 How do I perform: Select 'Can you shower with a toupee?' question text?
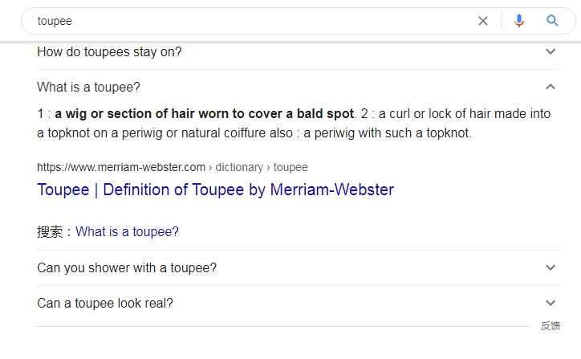pyautogui.click(x=127, y=267)
